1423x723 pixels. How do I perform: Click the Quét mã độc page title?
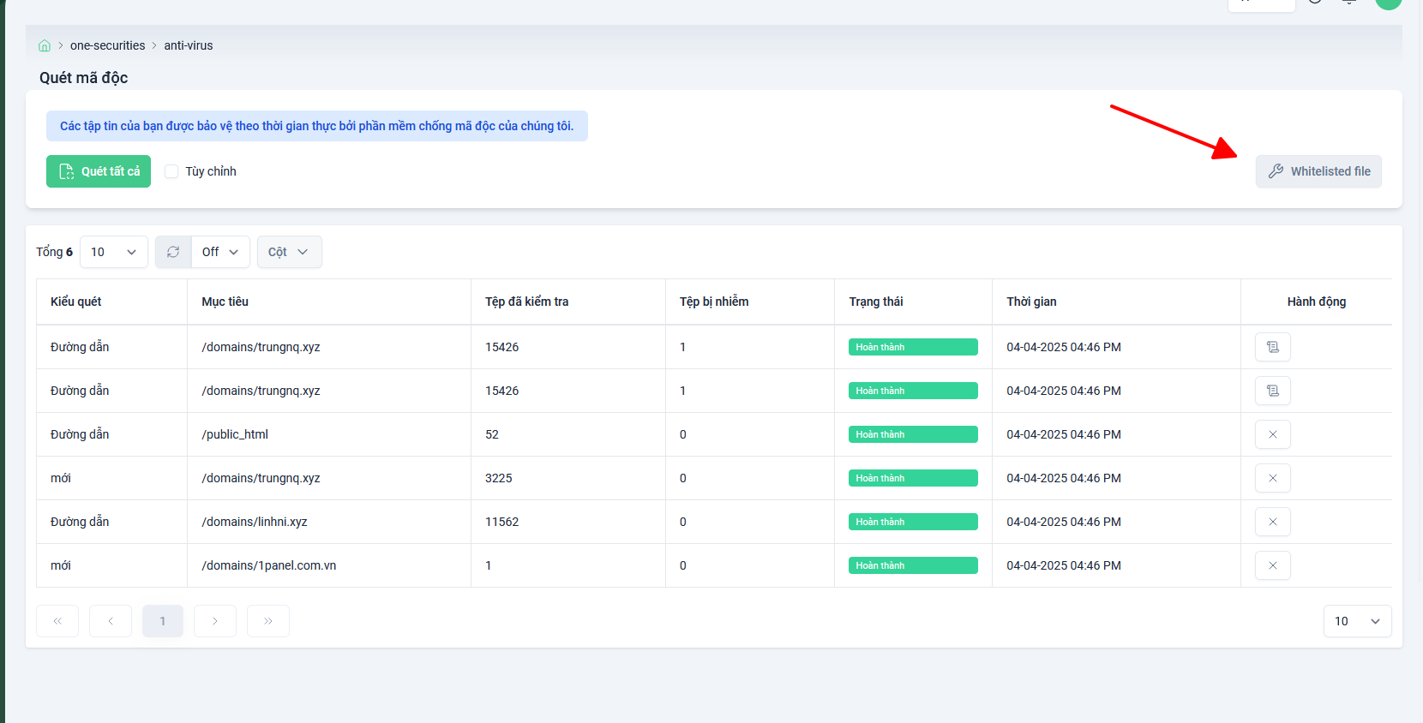coord(84,78)
